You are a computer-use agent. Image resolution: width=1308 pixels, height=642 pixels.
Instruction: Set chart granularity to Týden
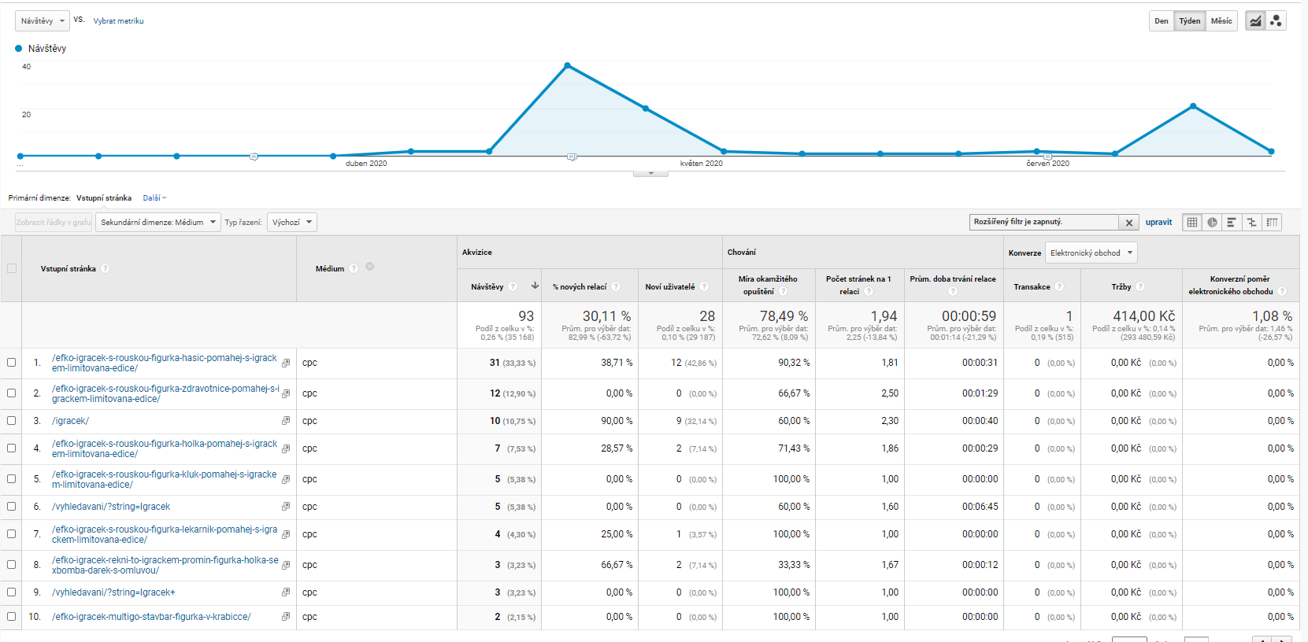click(1190, 21)
